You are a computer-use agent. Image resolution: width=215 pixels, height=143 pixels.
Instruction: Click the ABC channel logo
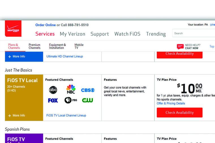coord(53,90)
